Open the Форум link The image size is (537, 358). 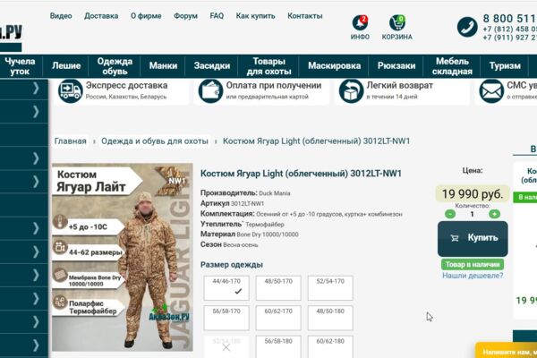click(185, 16)
